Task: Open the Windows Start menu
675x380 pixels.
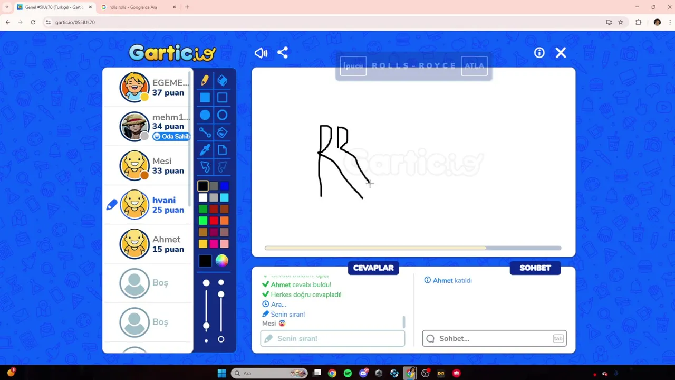Action: coord(222,373)
